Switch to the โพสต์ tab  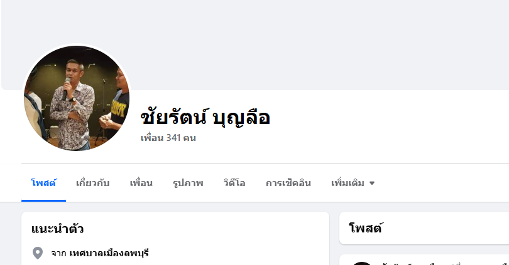point(43,183)
